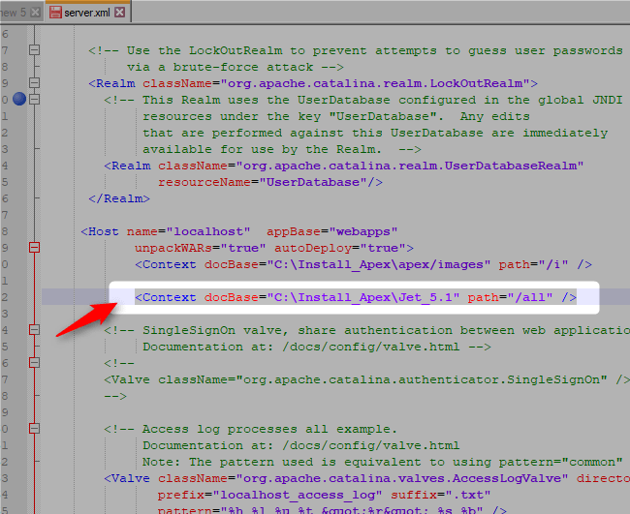The height and width of the screenshot is (514, 630).
Task: Switch to the new 5 tab
Action: 13,13
